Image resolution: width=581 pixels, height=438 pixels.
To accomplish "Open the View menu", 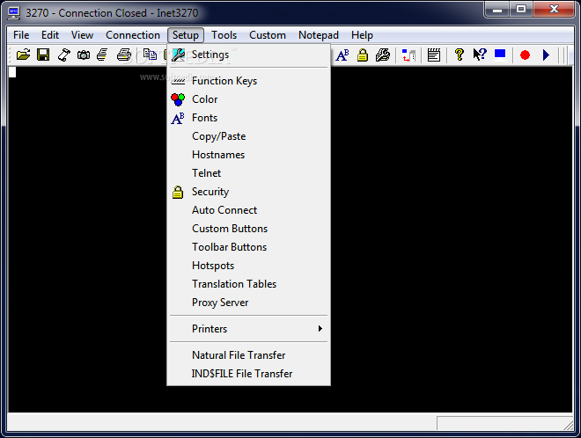I will (82, 35).
